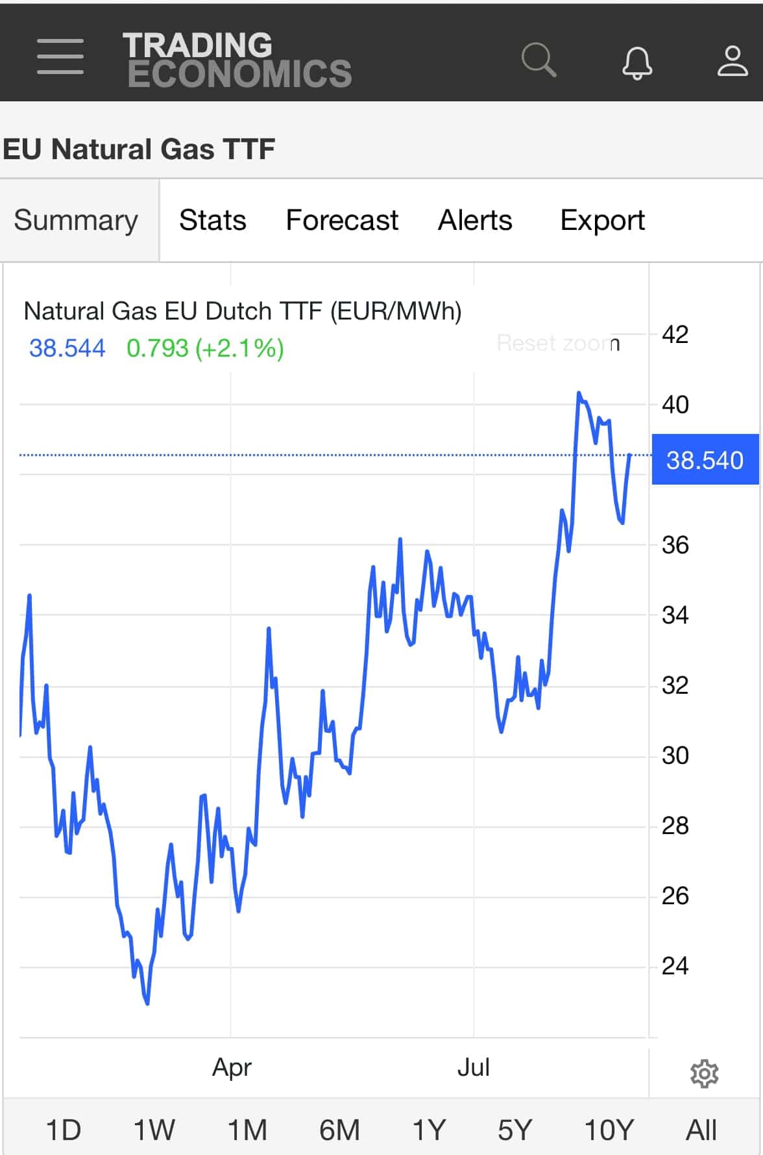Switch to the Stats tab

213,220
